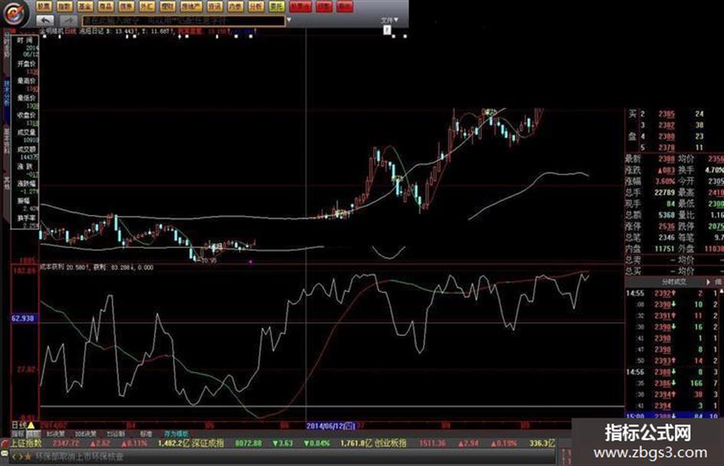Open the 商品 toolbar button
The width and height of the screenshot is (724, 466).
[106, 6]
